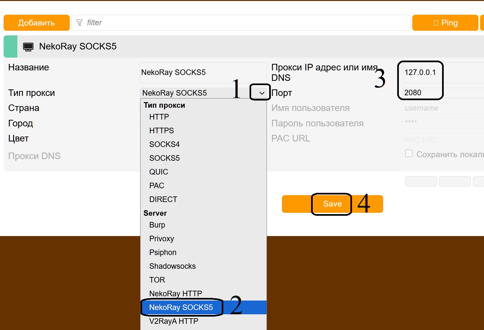Choose SOCKS5 in the dropdown list

point(164,158)
